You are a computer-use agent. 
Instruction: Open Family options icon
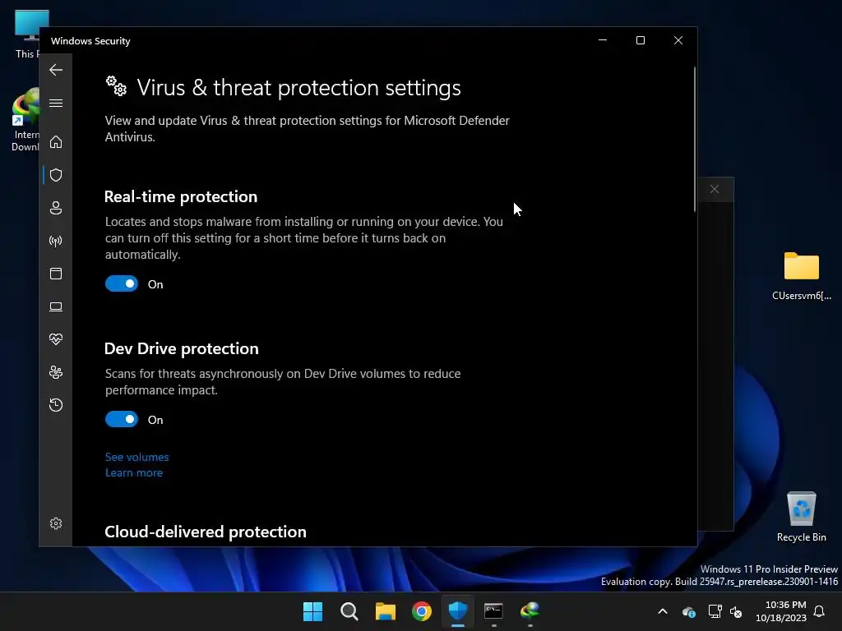point(56,372)
